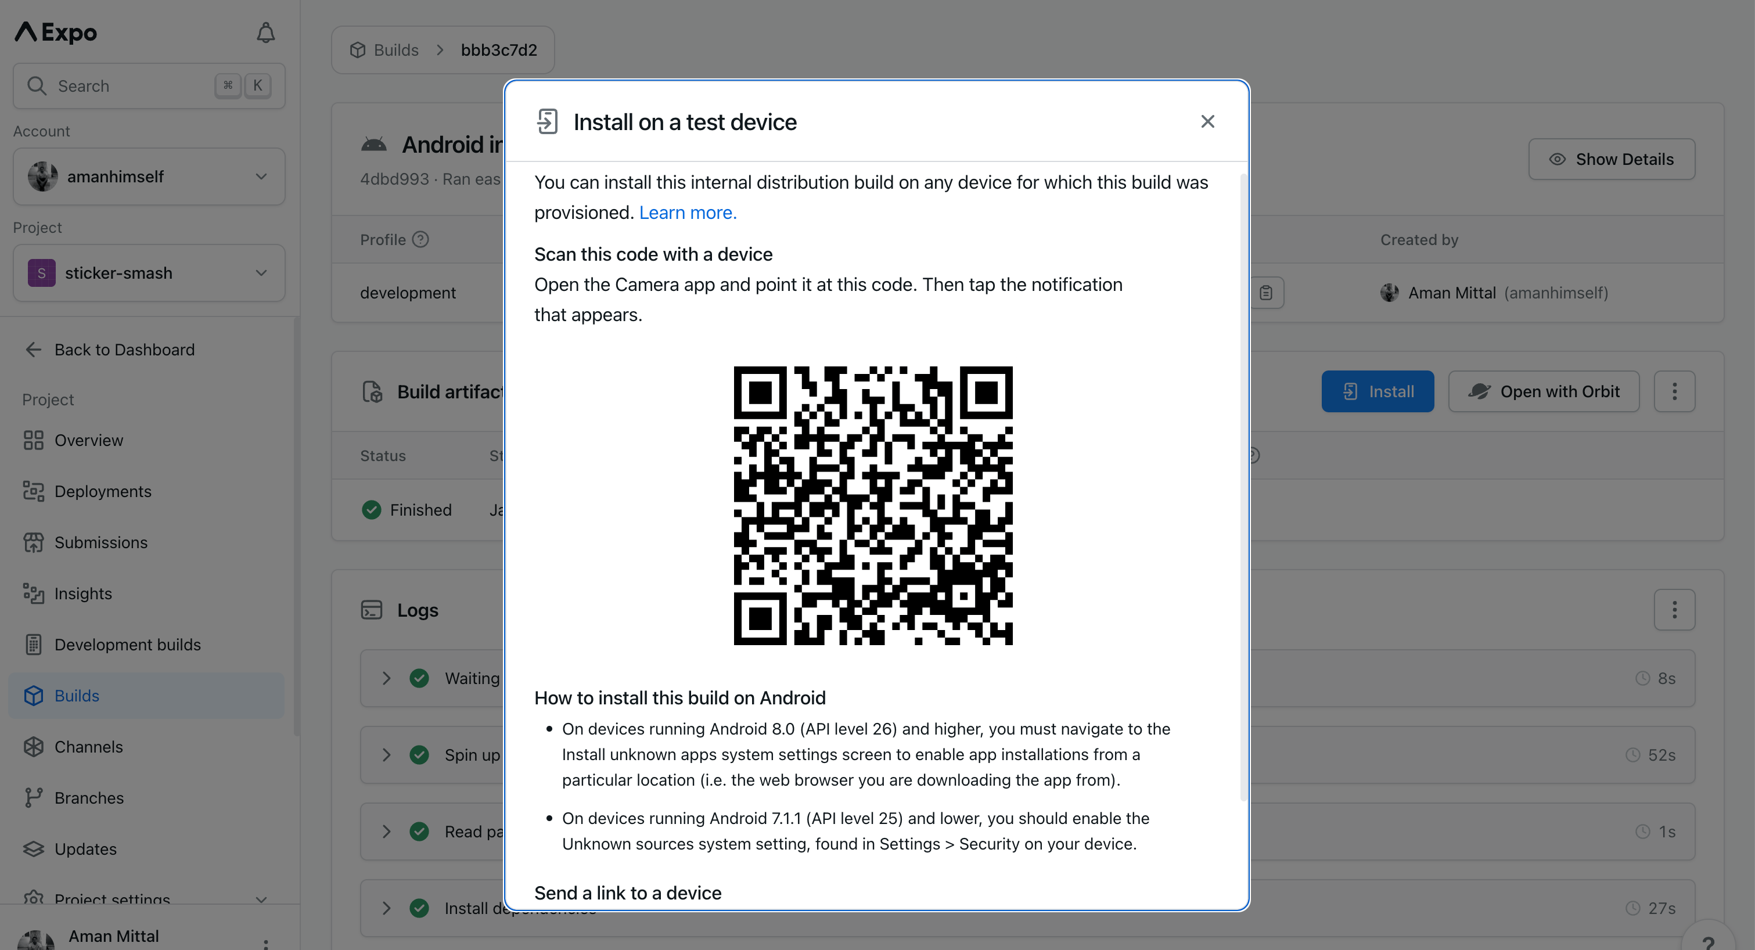
Task: Click the Branches icon in sidebar
Action: pos(34,798)
